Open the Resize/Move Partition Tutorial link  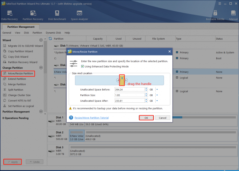click(x=92, y=118)
